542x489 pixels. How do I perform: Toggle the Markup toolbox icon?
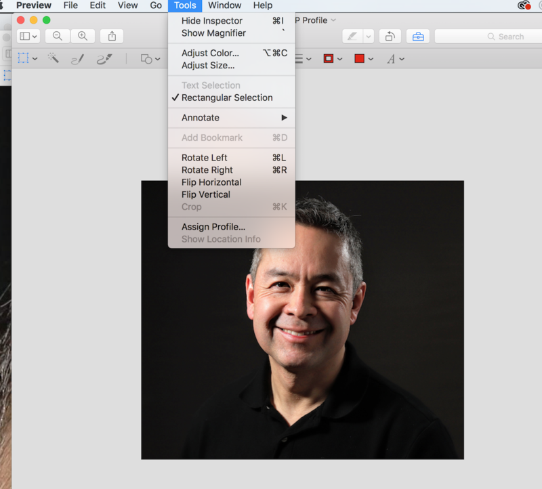(x=418, y=37)
